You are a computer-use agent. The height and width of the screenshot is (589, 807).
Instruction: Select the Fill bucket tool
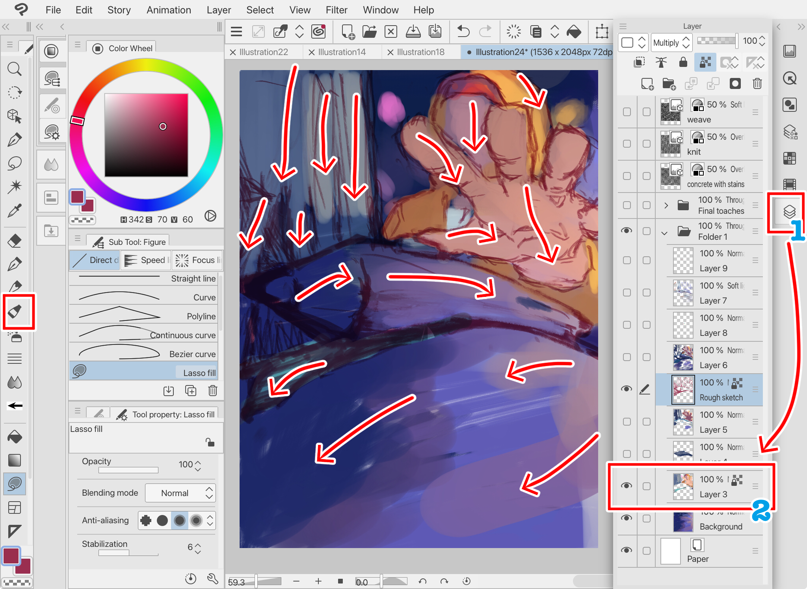pos(15,437)
